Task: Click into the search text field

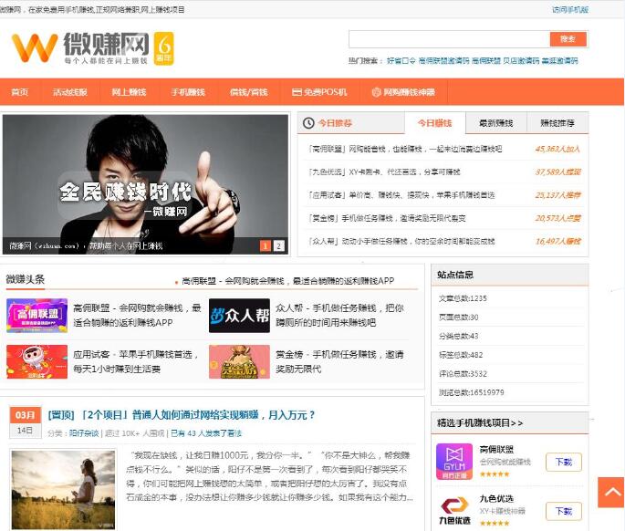Action: pos(448,39)
